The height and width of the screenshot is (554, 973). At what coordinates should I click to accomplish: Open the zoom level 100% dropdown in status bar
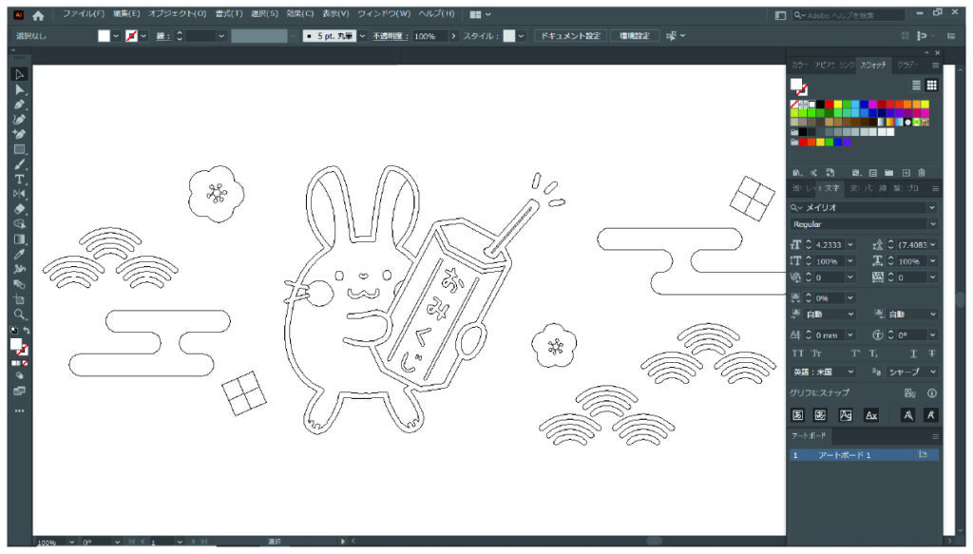[x=72, y=543]
